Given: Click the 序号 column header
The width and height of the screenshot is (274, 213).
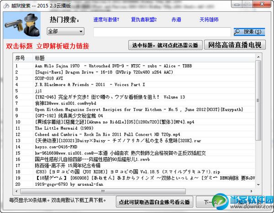Looking at the screenshot, I should pyautogui.click(x=23, y=58).
